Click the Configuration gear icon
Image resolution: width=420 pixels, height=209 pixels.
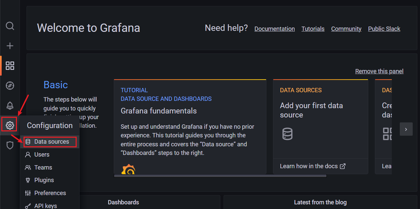[10, 125]
